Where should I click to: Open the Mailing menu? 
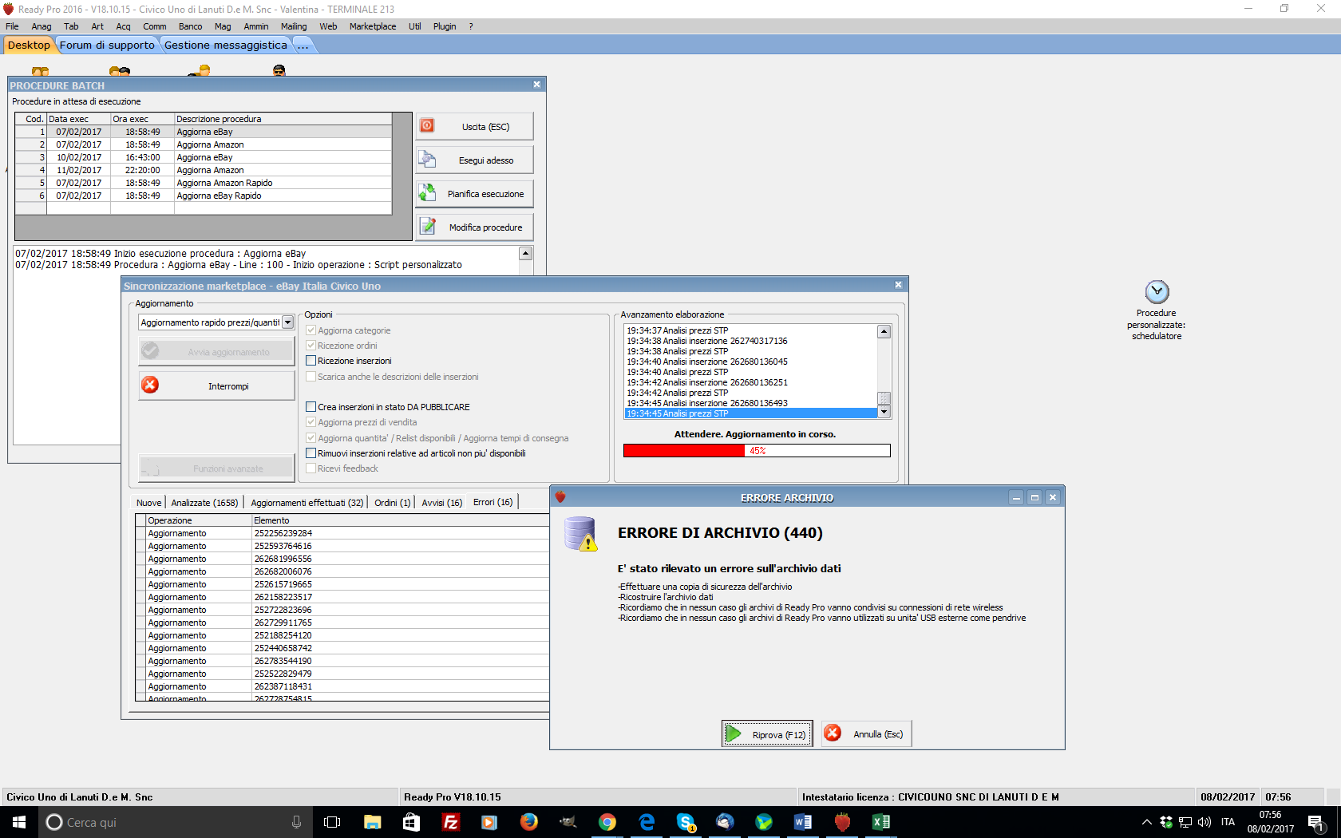coord(294,26)
